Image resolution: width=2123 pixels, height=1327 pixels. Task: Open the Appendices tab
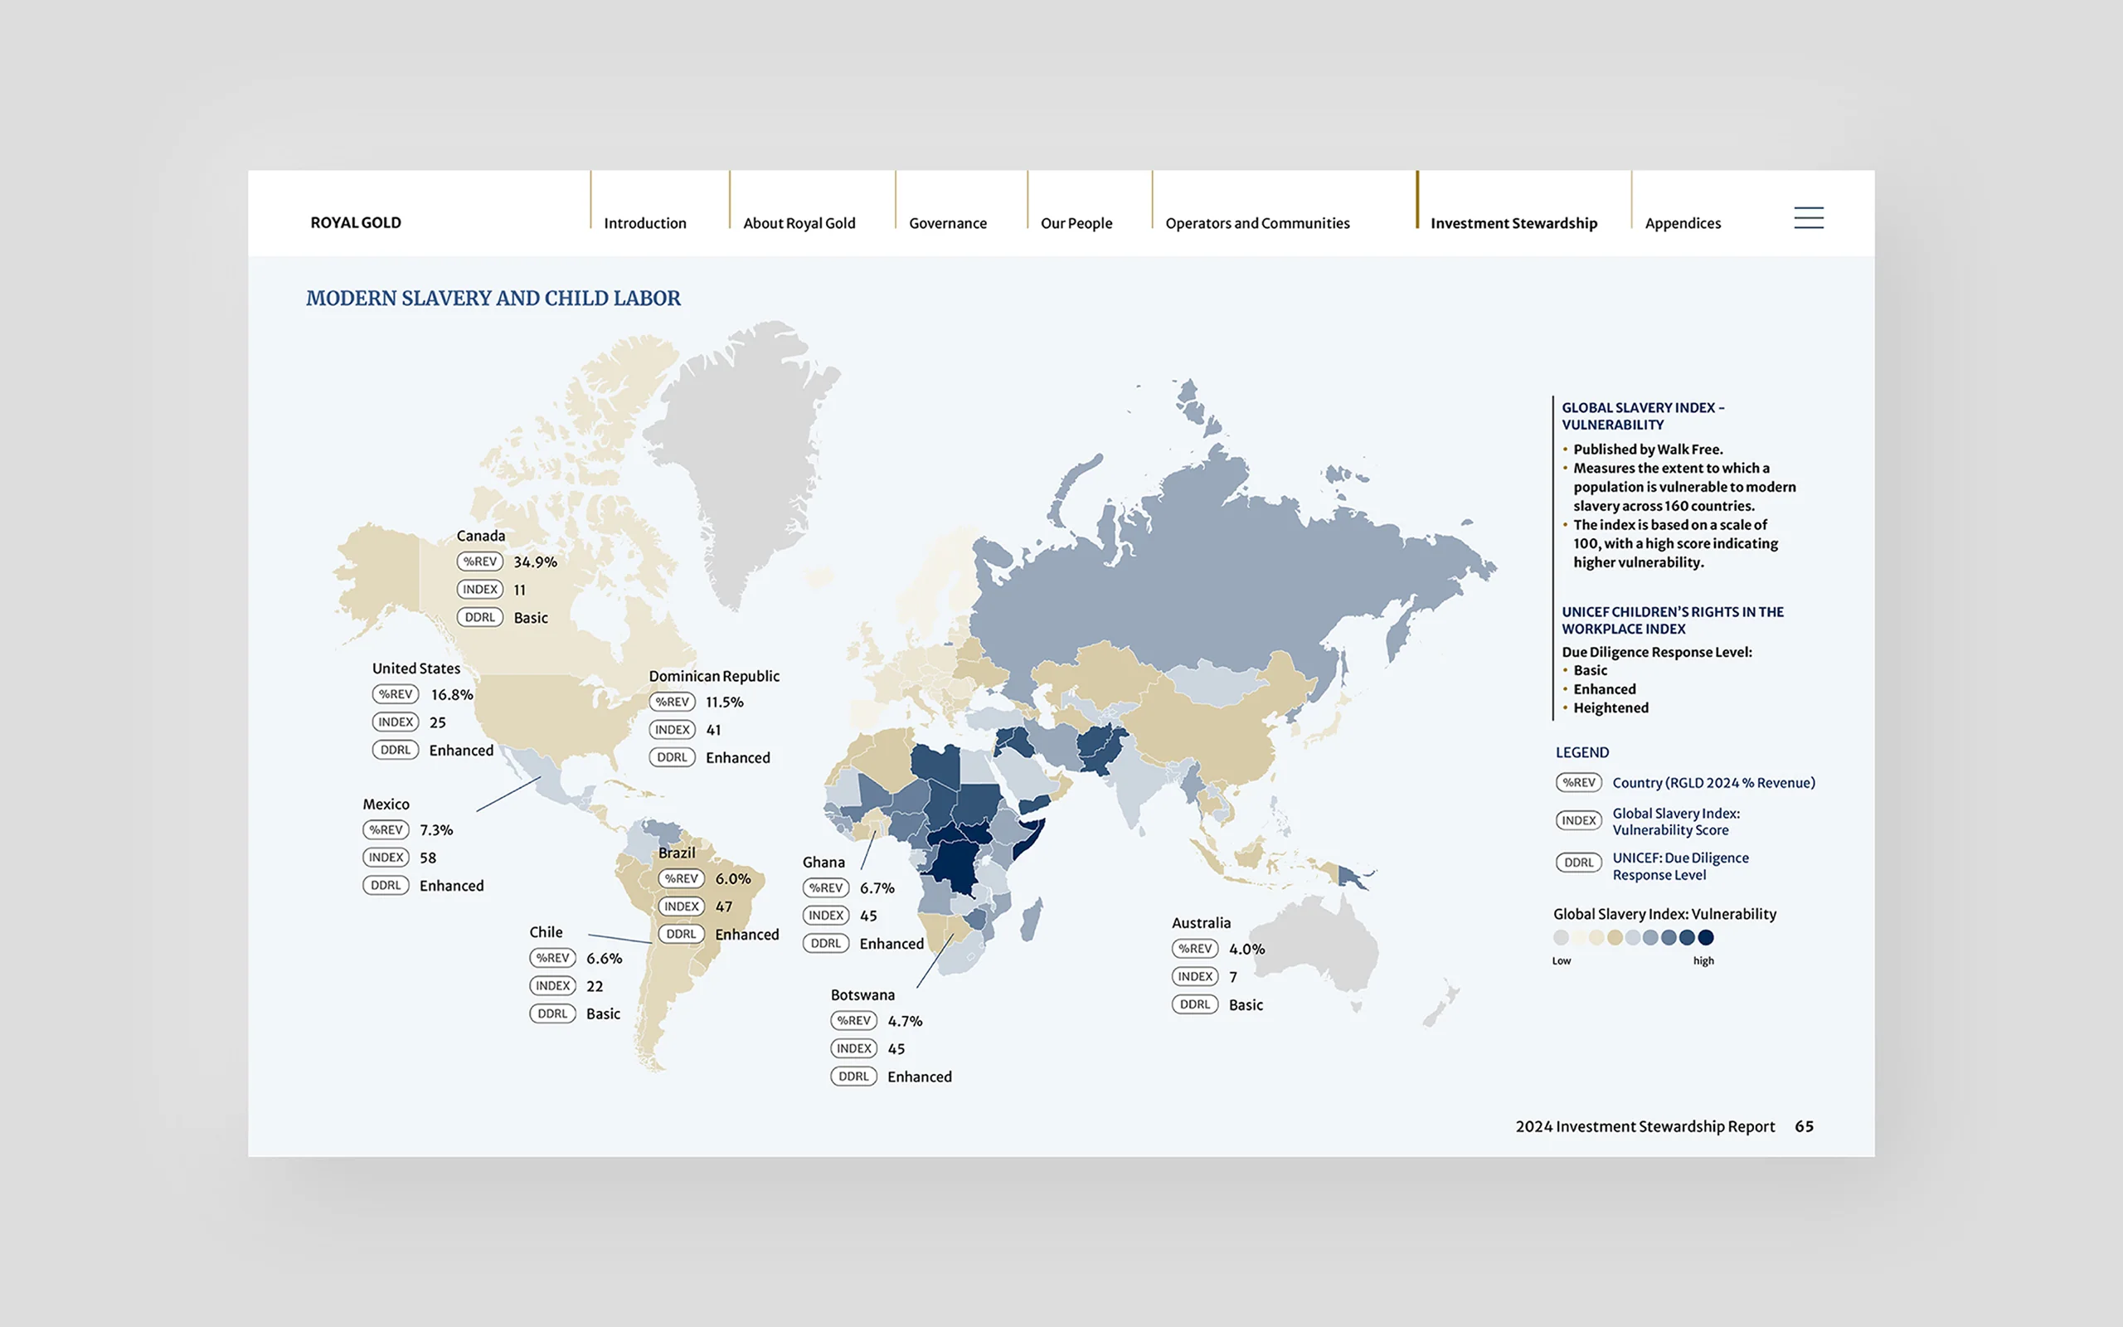[x=1683, y=223]
